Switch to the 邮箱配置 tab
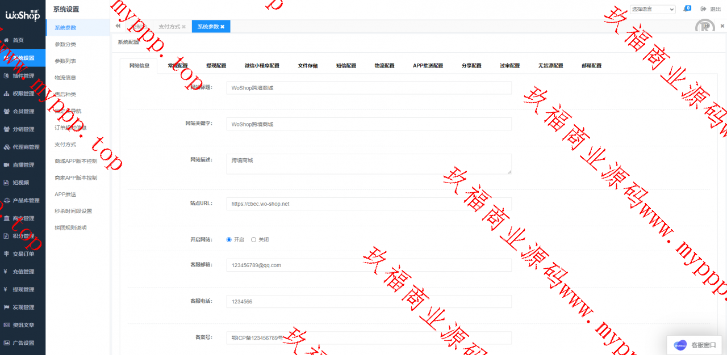 [591, 66]
